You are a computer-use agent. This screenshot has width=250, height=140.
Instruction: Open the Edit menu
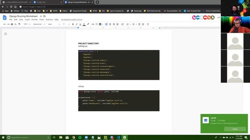click(x=16, y=19)
